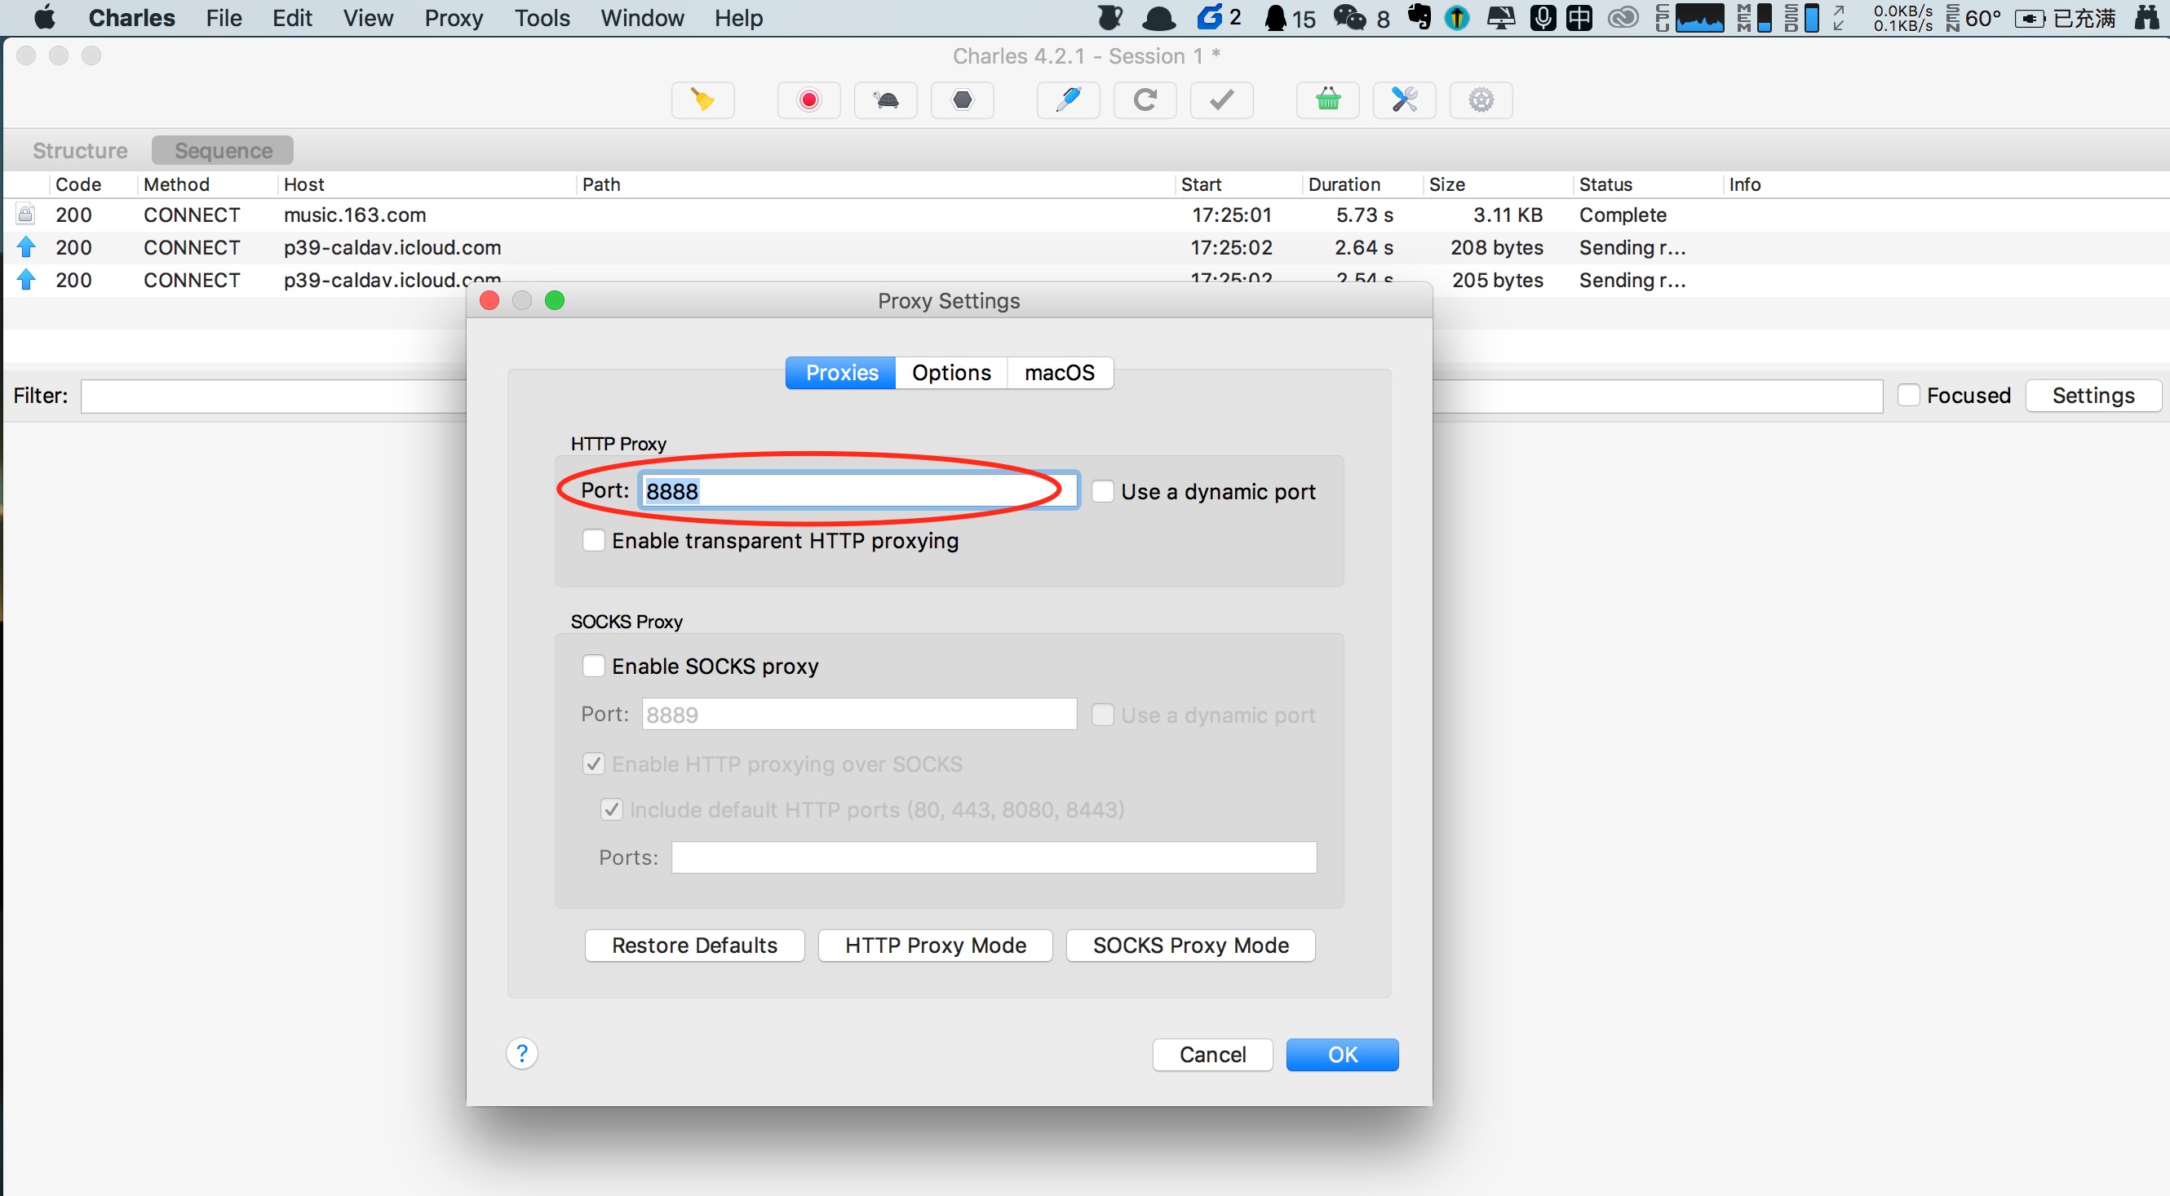Select the p39-caldav.icloud.com row with 208 bytes
Viewport: 2170px width, 1196px height.
tap(1085, 248)
